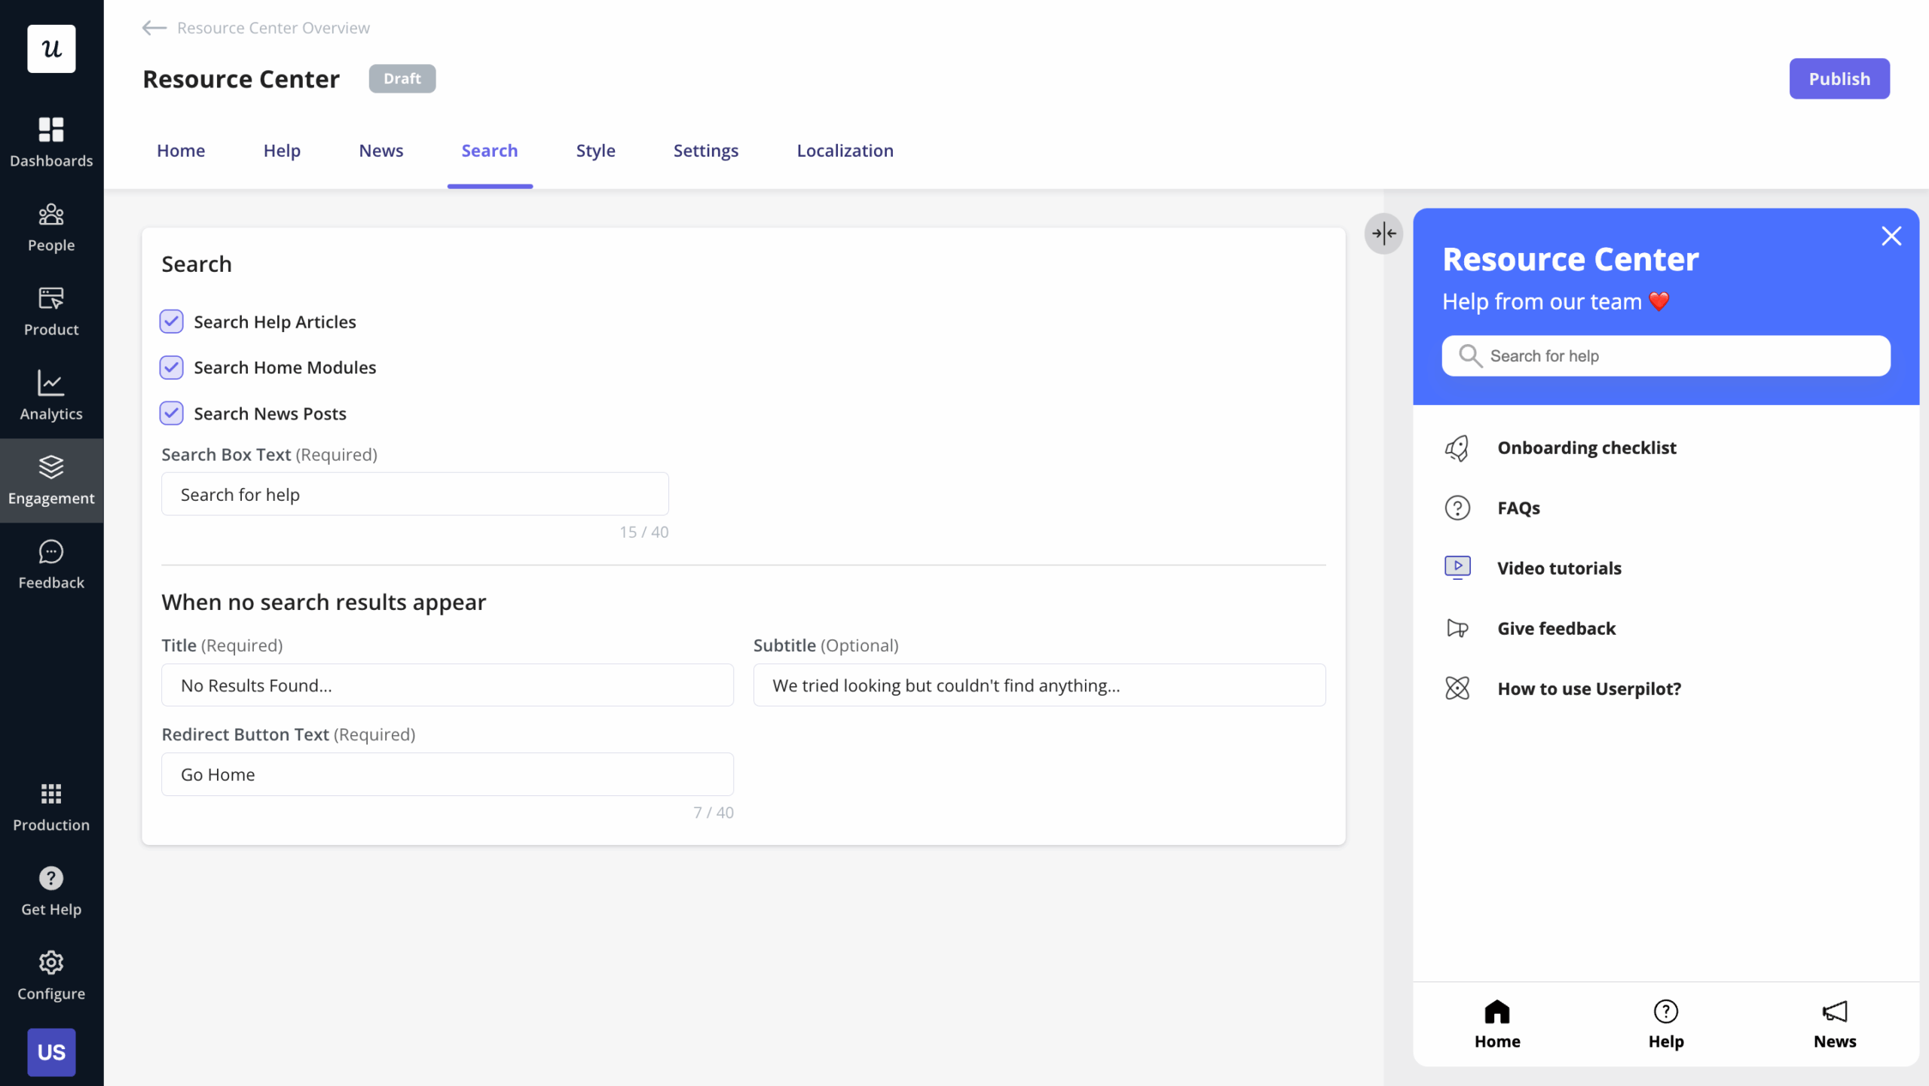Screen dimensions: 1929x1086
Task: Switch to the Localization tab
Action: [845, 150]
